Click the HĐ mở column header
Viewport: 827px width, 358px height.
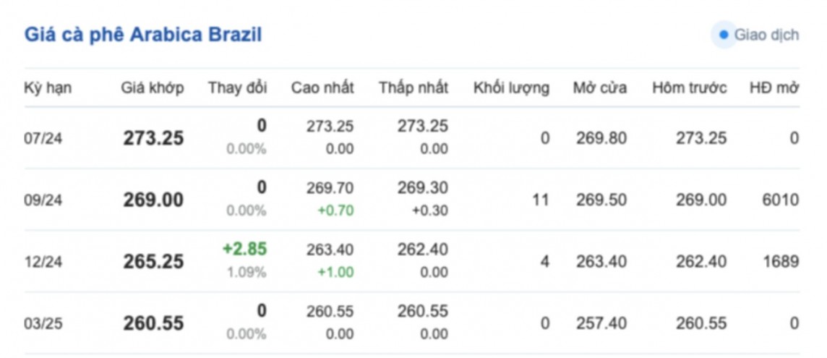[x=774, y=88]
